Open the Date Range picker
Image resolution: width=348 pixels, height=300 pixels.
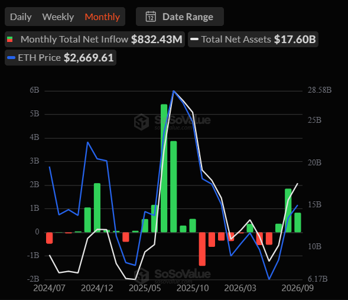tap(180, 17)
